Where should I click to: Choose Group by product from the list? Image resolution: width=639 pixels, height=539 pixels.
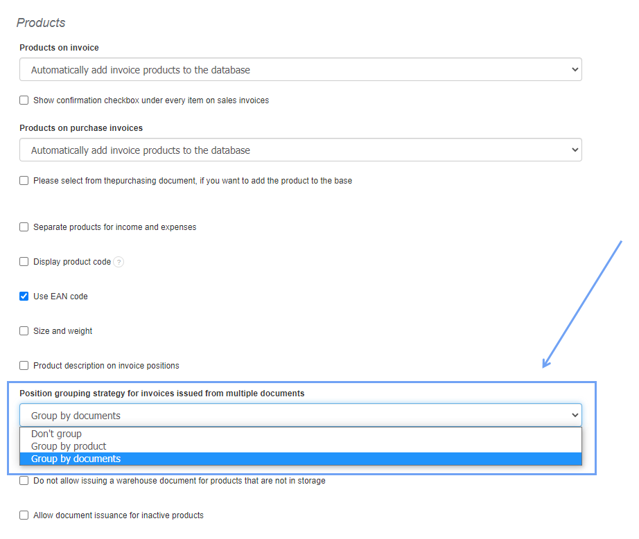[x=69, y=447]
